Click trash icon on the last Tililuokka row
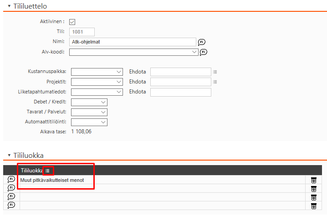The image size is (327, 215). [x=313, y=205]
